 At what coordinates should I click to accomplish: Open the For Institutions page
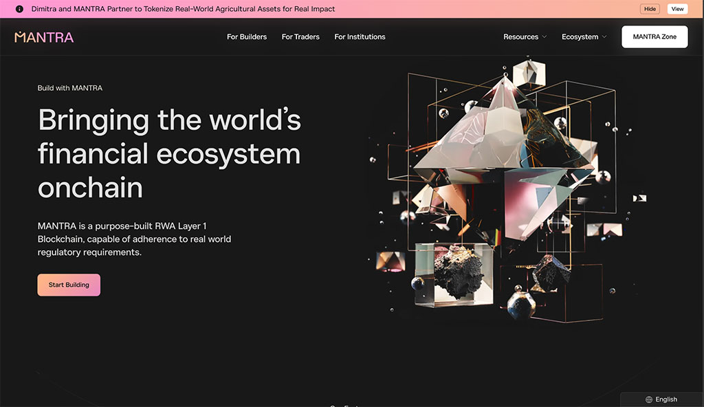click(x=360, y=37)
